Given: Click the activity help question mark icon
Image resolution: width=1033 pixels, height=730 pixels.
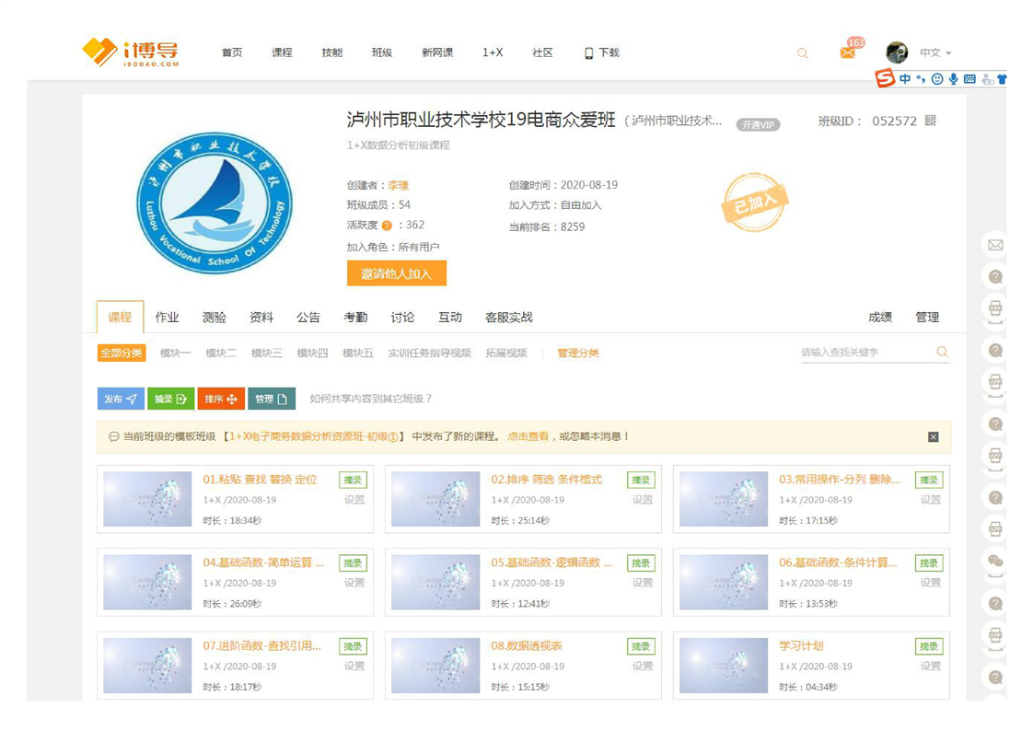Looking at the screenshot, I should click(x=387, y=226).
